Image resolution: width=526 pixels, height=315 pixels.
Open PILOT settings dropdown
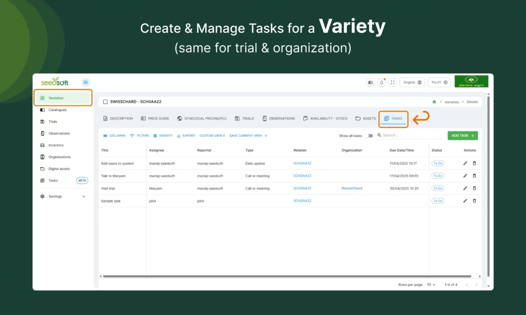pyautogui.click(x=439, y=83)
